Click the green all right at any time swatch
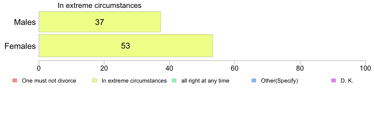374x116 pixels. 174,81
